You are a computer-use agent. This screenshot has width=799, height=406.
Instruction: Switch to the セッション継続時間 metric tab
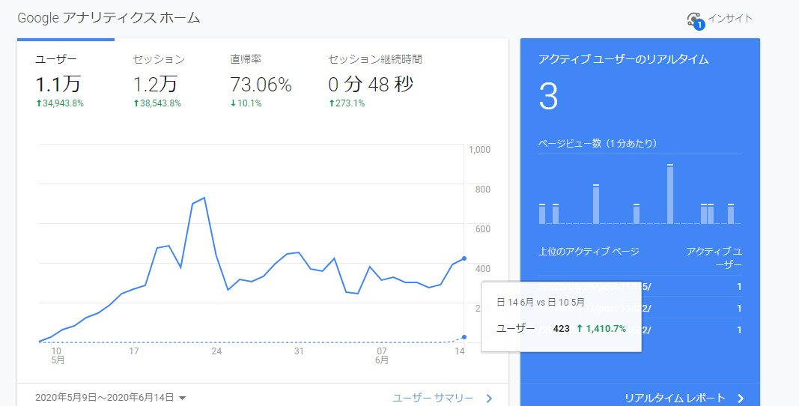[x=375, y=59]
